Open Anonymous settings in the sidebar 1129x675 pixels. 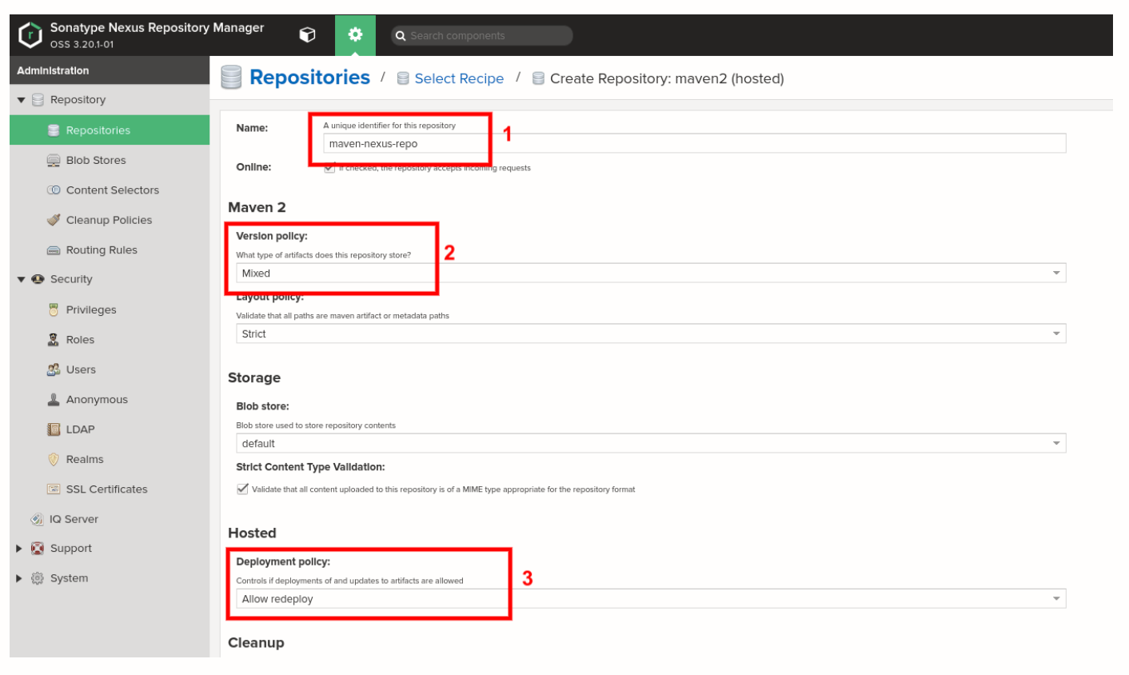(x=110, y=399)
